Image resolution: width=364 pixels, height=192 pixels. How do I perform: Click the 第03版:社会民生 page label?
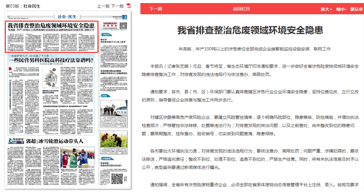(23, 6)
